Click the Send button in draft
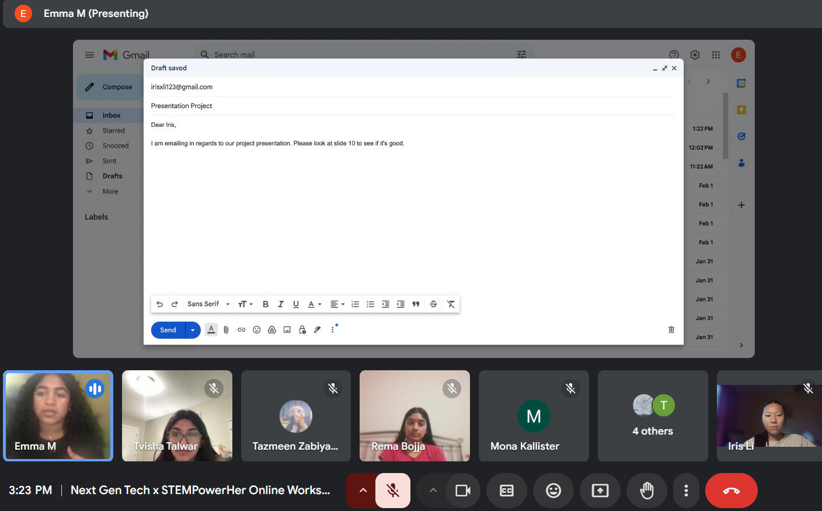822x511 pixels. pos(168,330)
